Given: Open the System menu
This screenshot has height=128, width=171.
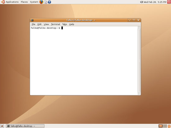Looking at the screenshot, I should click(x=34, y=2).
